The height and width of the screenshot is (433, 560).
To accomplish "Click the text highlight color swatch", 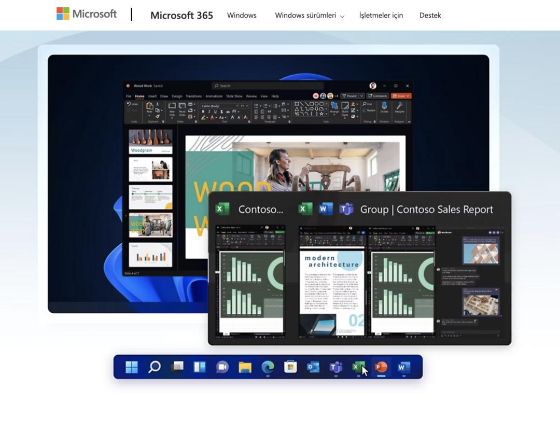I will point(203,118).
